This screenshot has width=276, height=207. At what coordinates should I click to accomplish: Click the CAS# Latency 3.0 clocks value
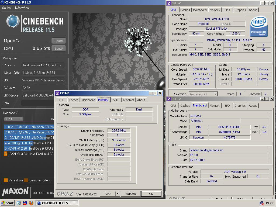tap(119, 140)
